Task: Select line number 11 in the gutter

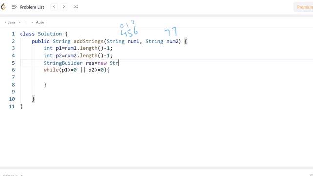Action: pyautogui.click(x=12, y=107)
